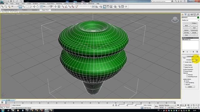Enable Separate by Materials checkbox
This screenshot has height=112, width=200.
pos(187,75)
